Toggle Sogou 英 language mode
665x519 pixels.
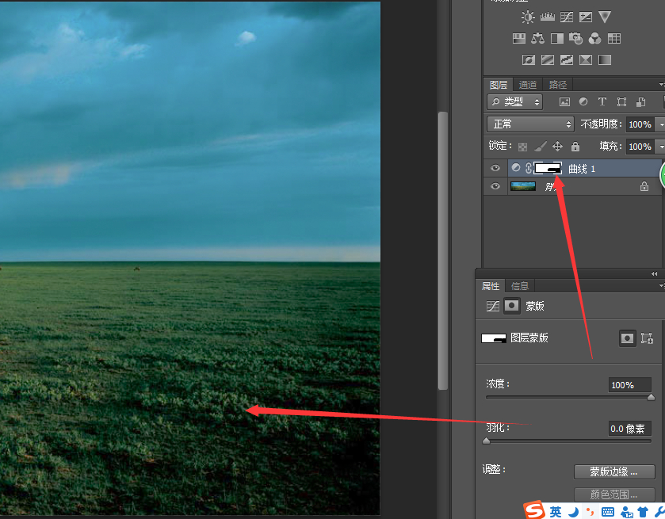click(555, 512)
